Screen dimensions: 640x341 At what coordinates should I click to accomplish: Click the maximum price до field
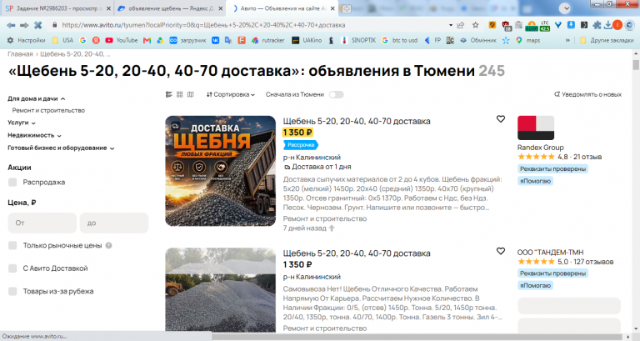[114, 223]
